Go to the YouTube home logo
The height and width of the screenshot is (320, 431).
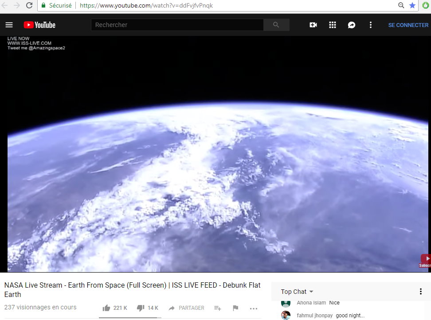pyautogui.click(x=39, y=25)
